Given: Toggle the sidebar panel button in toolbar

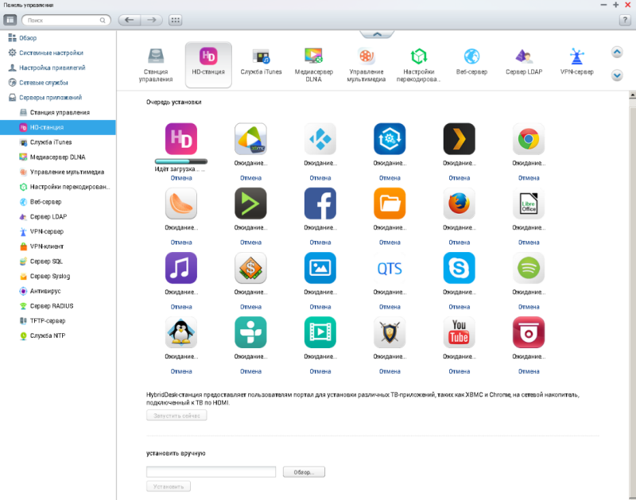Looking at the screenshot, I should pos(10,20).
